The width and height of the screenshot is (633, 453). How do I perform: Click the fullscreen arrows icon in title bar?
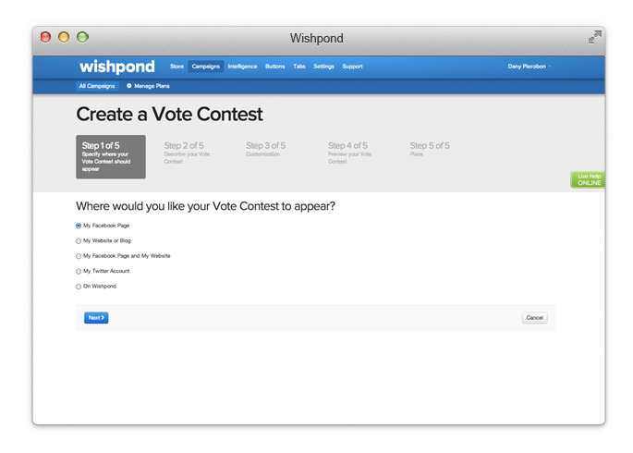(594, 37)
